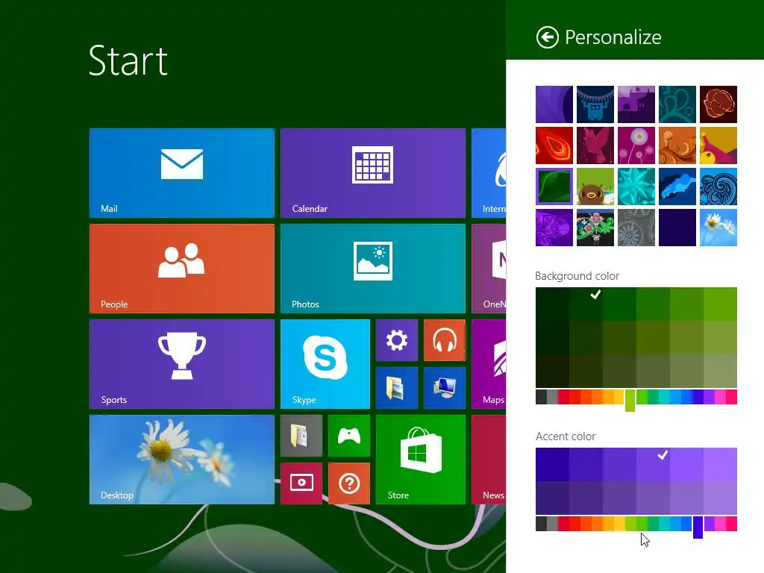Select pink on the accent color hue strip
The image size is (764, 573).
[x=720, y=524]
